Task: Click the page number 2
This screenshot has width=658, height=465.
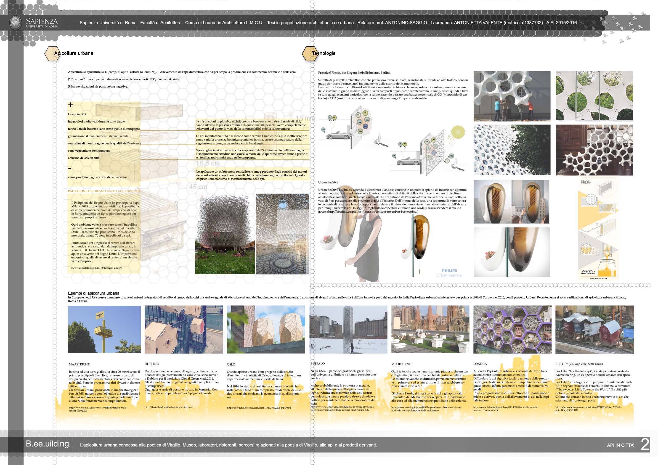Action: (x=645, y=445)
